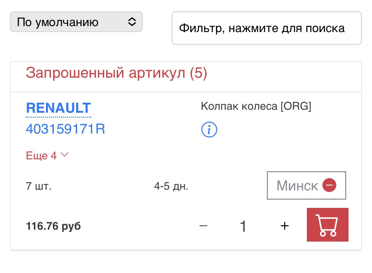Click the 7 шт. stock amount

pos(38,186)
